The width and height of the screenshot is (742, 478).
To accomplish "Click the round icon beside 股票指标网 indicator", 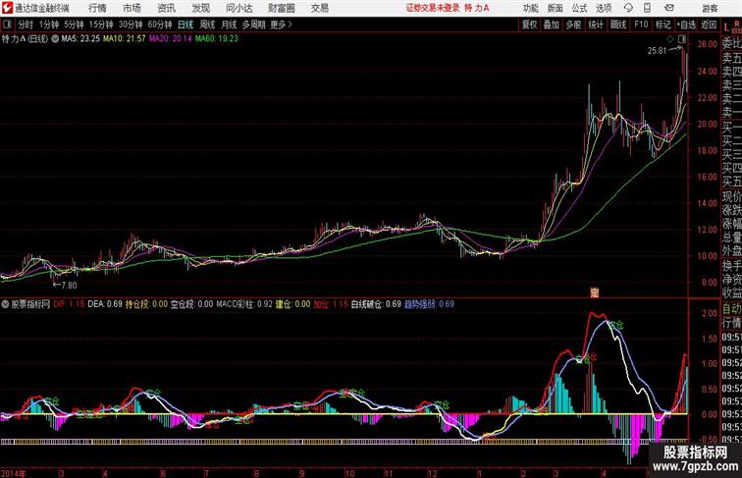I will [x=5, y=304].
